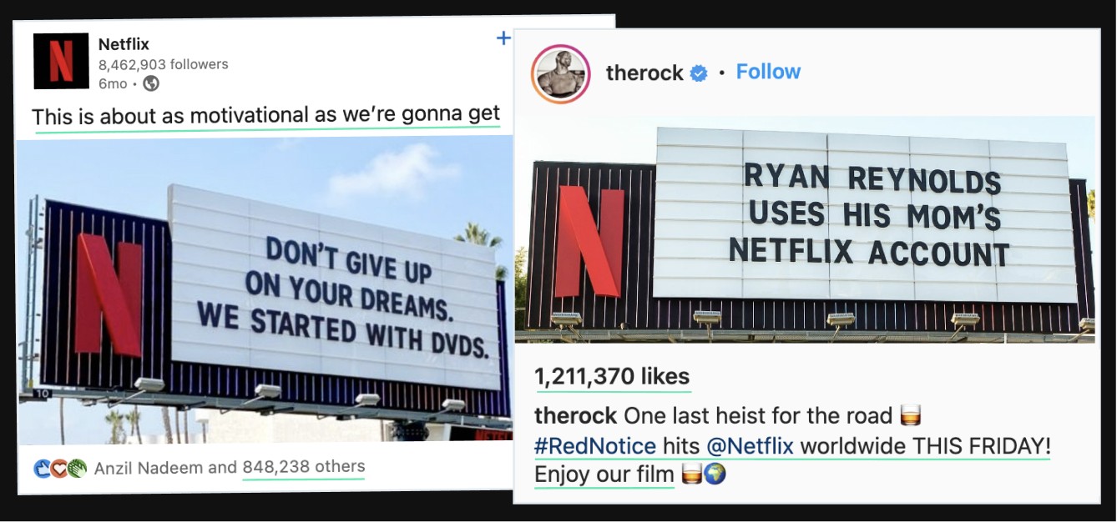Click the 'This is about as motivational' post text
This screenshot has width=1117, height=522.
point(266,115)
